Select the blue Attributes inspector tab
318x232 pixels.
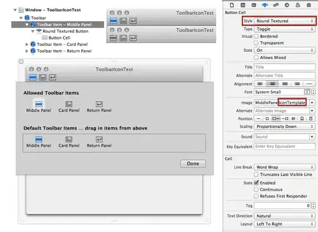264,5
